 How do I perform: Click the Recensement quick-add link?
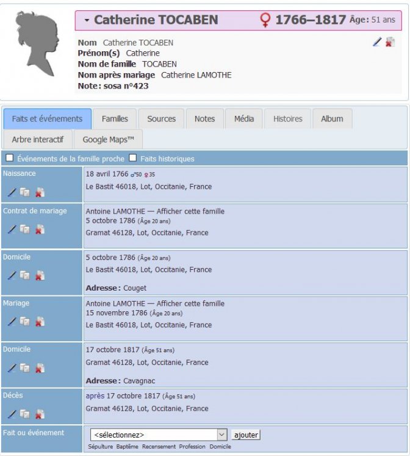pyautogui.click(x=159, y=447)
